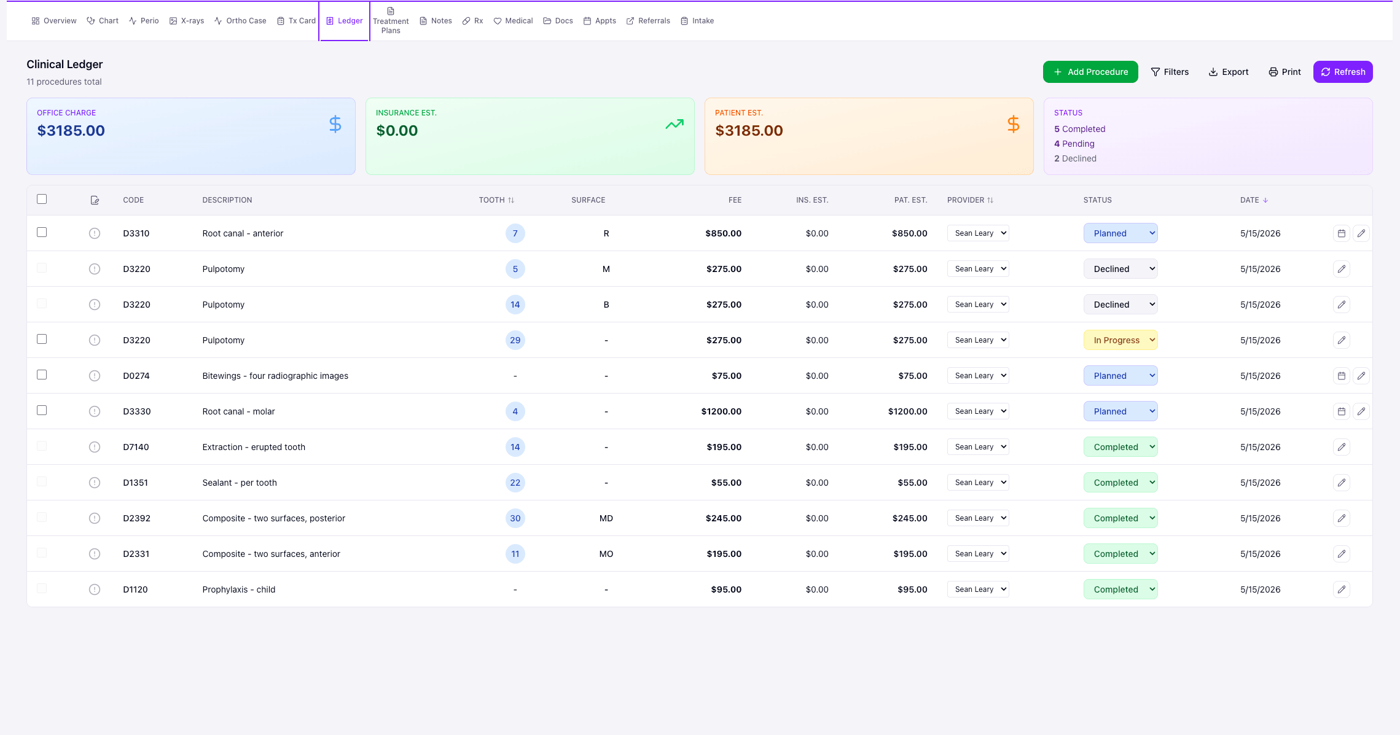Open the calendar icon for Root canal - molar
Screen dimensions: 1400x735
click(x=1342, y=411)
